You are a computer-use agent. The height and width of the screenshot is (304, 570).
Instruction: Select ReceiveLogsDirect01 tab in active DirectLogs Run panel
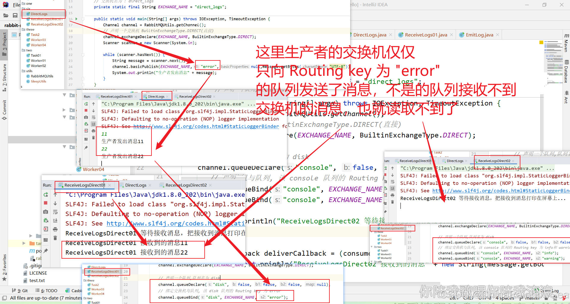coord(116,97)
